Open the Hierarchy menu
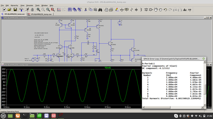Viewport: 213px width, 119px height. 14,5
